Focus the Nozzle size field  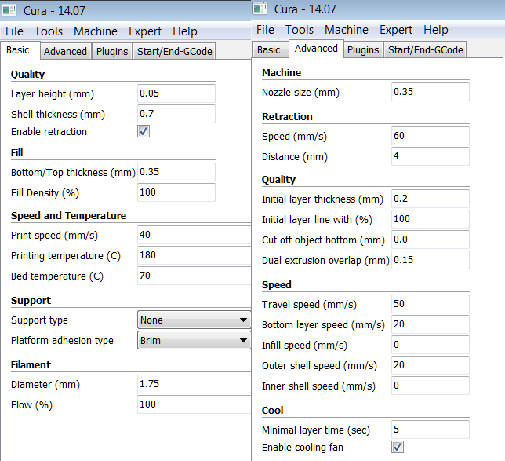430,92
